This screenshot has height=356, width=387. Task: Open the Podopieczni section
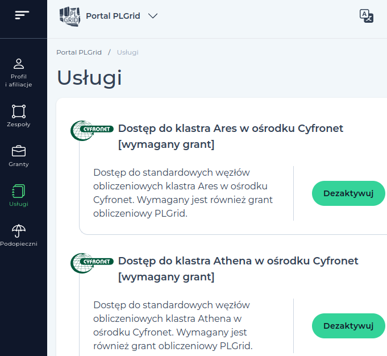pyautogui.click(x=19, y=235)
